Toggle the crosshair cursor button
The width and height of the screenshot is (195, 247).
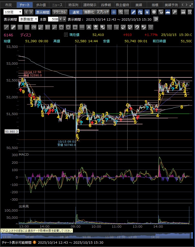(x=114, y=12)
